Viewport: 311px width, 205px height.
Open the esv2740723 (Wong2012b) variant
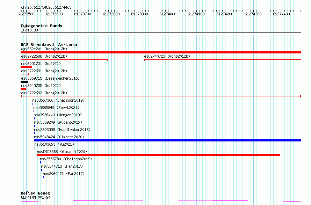[x=167, y=56]
